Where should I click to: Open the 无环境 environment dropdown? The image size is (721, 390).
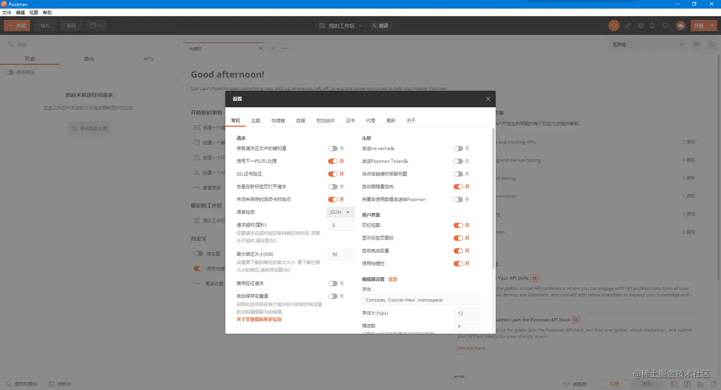pyautogui.click(x=648, y=44)
